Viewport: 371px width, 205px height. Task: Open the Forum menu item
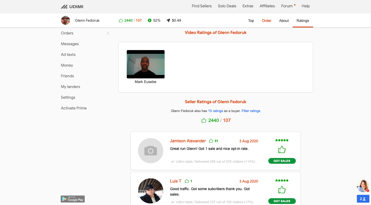287,6
